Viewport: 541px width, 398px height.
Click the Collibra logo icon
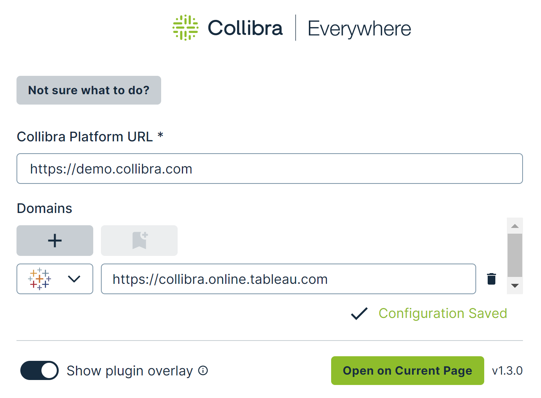tap(185, 28)
